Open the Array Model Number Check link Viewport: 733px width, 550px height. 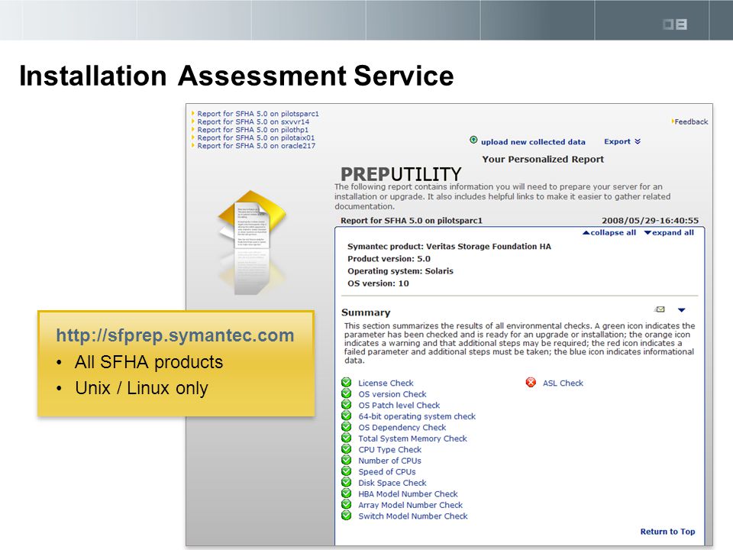(x=411, y=505)
